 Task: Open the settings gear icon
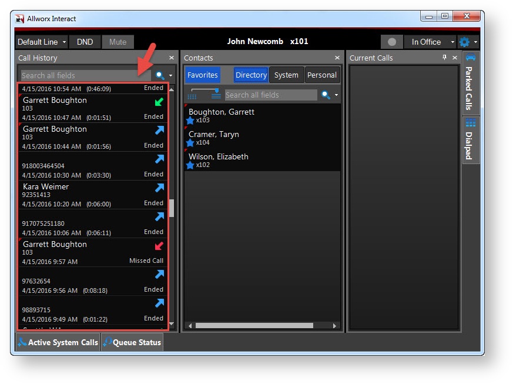coord(464,42)
